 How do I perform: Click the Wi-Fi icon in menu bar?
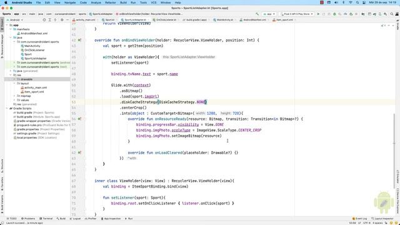tap(351, 2)
